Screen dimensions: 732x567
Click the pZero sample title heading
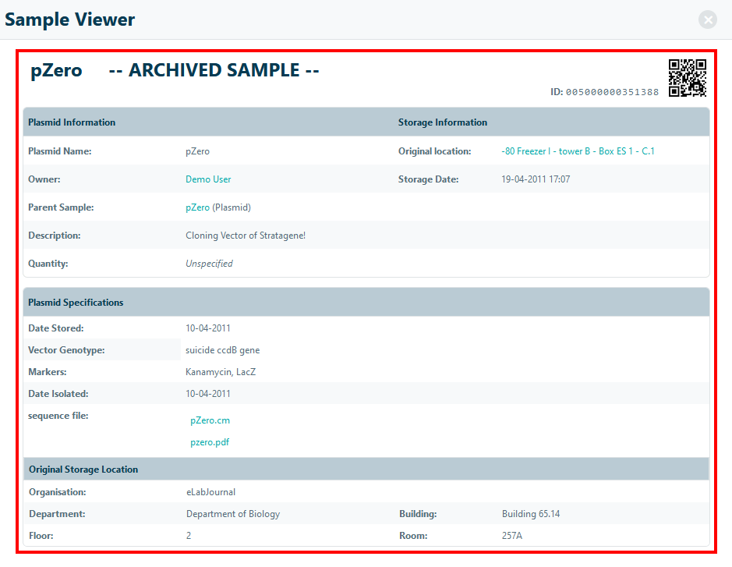point(56,70)
